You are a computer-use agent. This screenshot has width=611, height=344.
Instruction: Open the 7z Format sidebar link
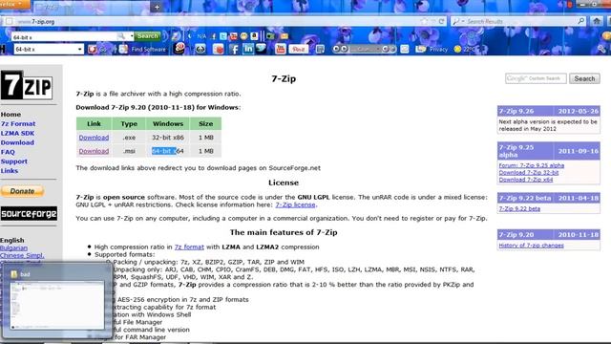tap(18, 123)
